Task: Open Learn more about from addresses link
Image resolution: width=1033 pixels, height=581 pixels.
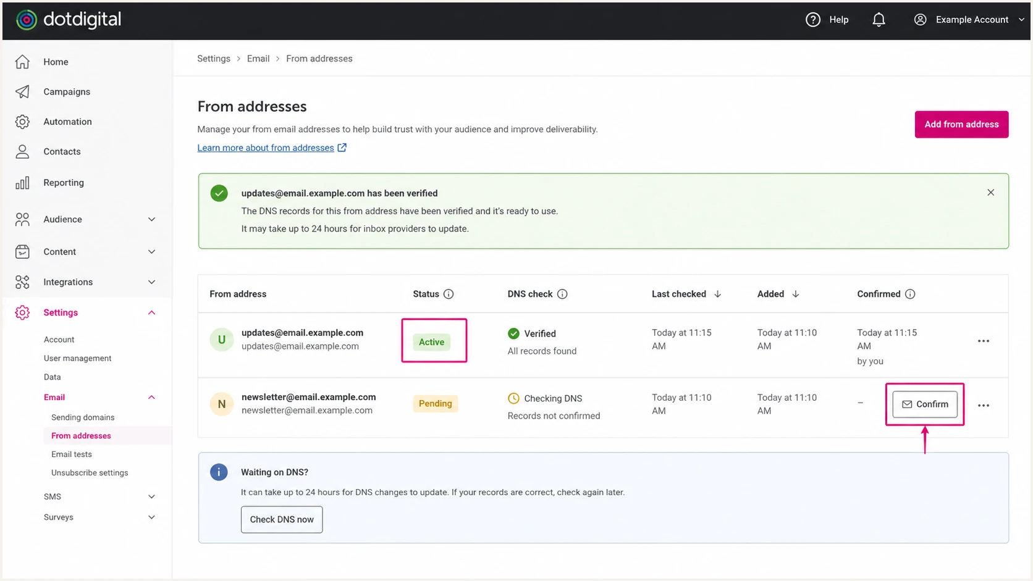Action: (266, 148)
